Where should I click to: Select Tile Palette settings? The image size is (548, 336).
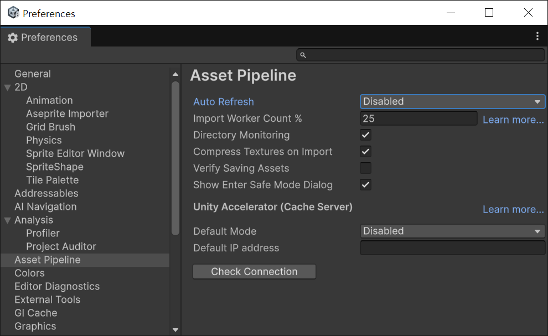point(53,180)
